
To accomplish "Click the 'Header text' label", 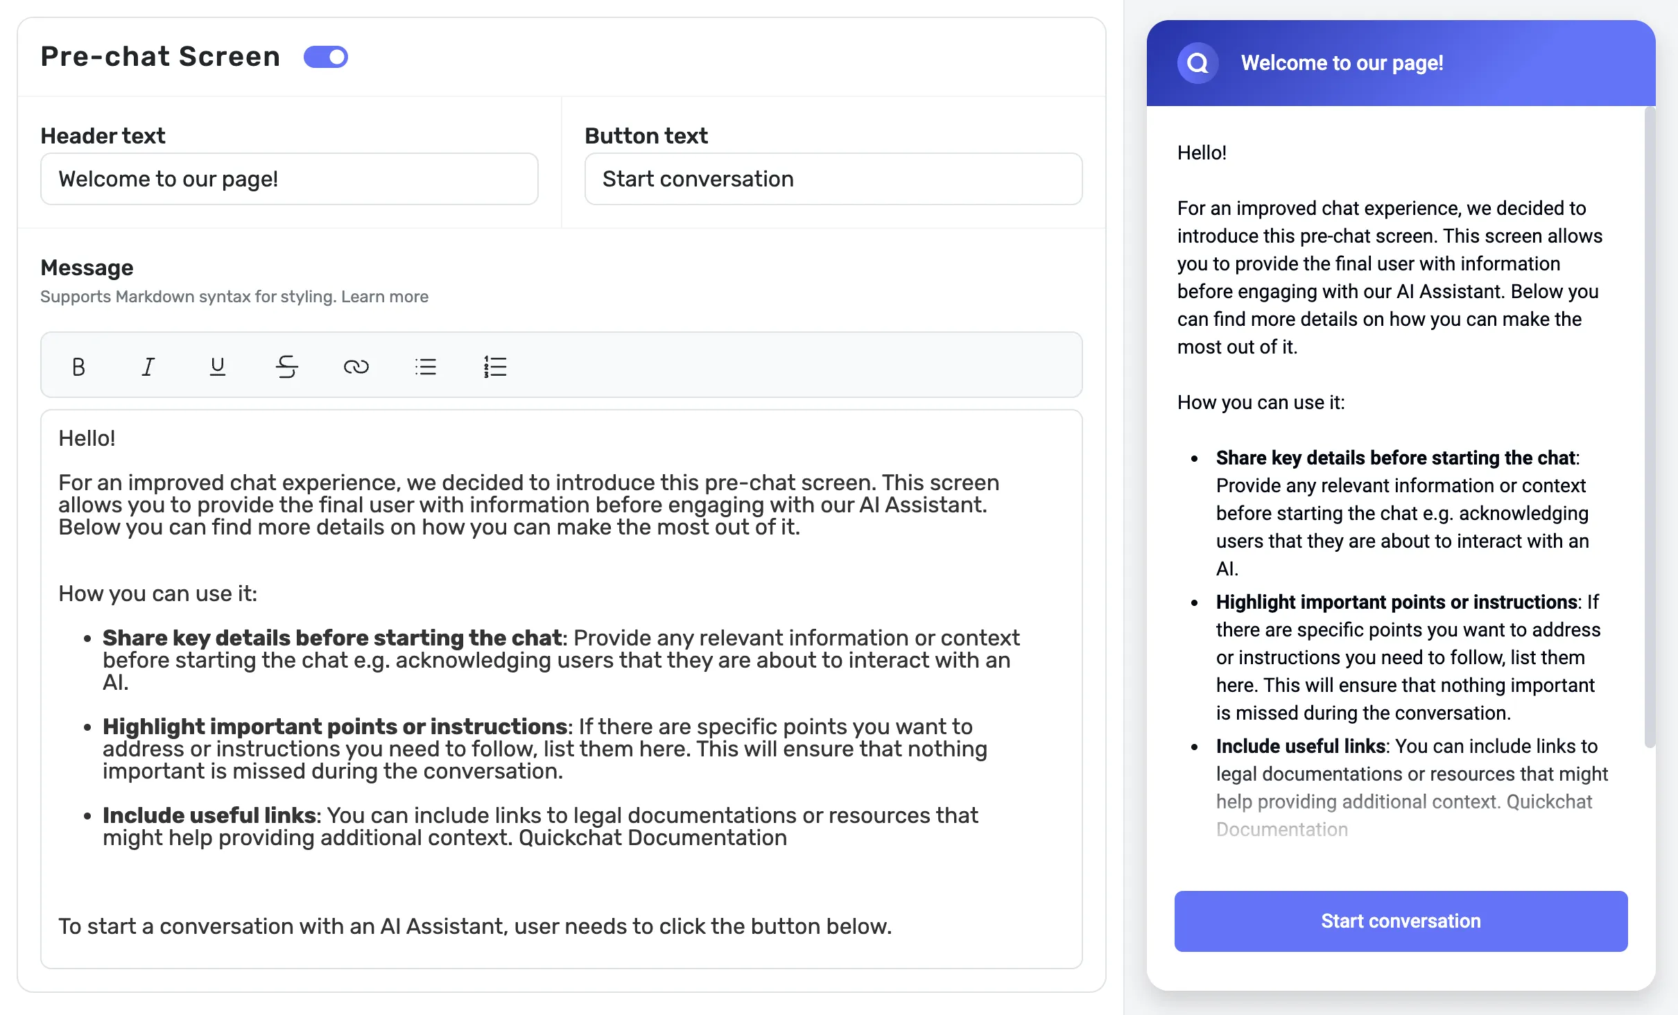I will point(103,136).
